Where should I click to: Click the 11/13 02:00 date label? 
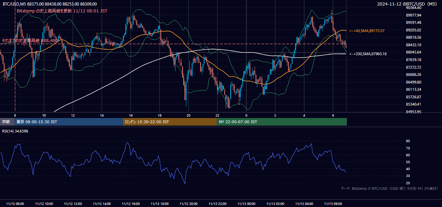[275, 204]
